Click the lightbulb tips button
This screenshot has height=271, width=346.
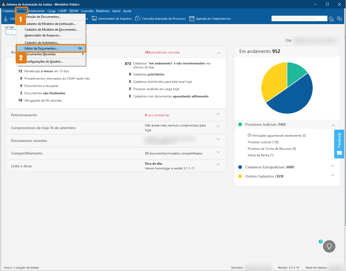(329, 246)
